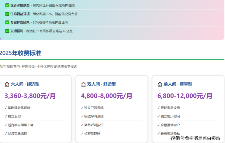
Task: Select the 2025年收费标准 heading
Action: tap(20, 53)
